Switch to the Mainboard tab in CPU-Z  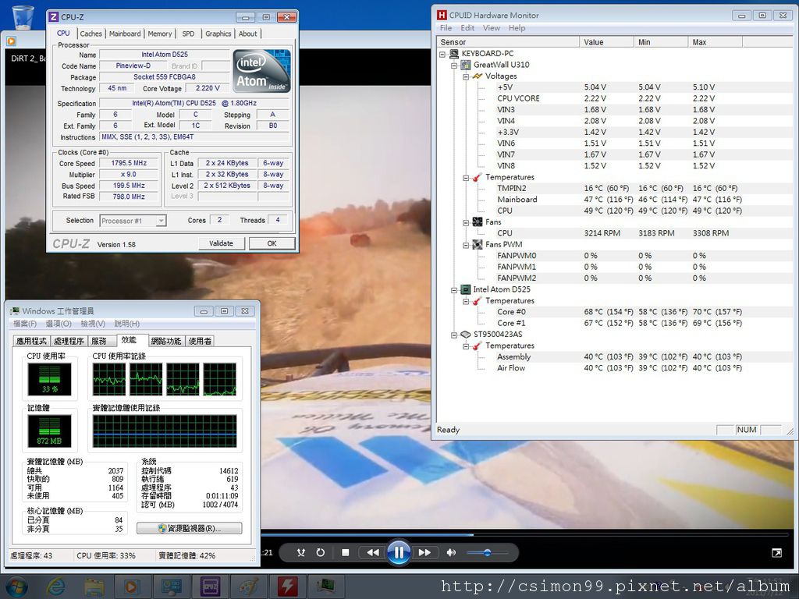click(125, 34)
